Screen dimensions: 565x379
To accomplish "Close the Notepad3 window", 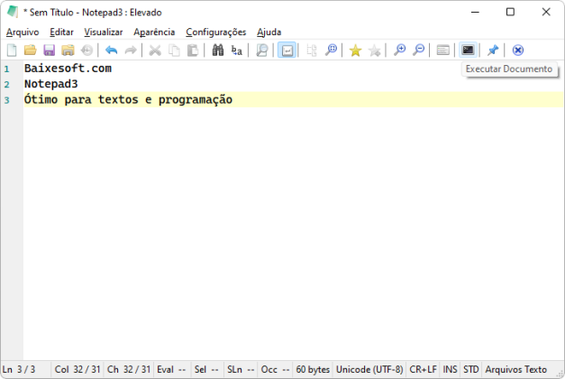I will point(546,12).
